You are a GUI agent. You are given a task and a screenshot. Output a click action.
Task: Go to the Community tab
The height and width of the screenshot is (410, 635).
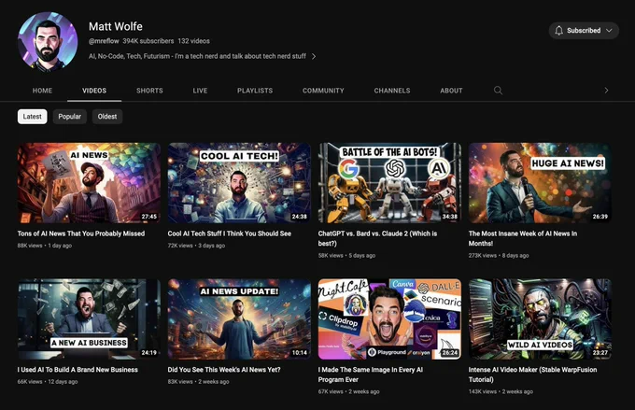pyautogui.click(x=323, y=91)
